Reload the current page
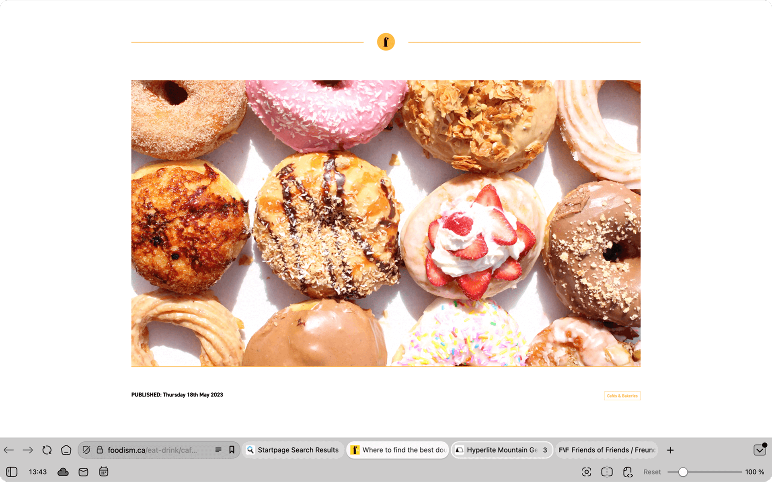The width and height of the screenshot is (772, 482). point(47,450)
